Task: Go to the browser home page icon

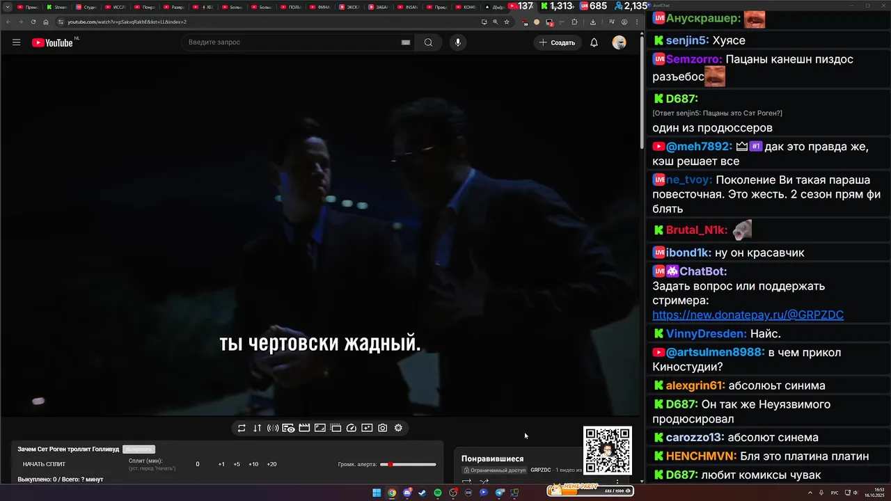Action: click(x=46, y=22)
